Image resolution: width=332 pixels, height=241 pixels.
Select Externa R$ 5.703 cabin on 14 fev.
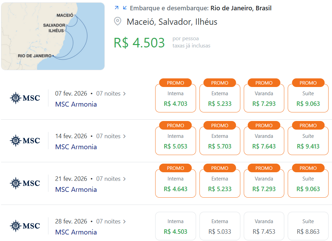220,141
